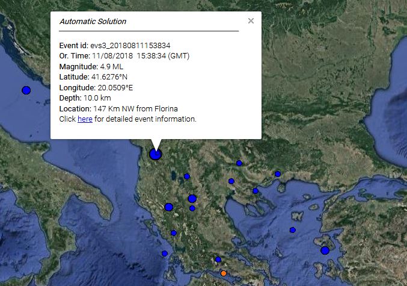Click the 'Or. Time: 11/08/2018 15:38:34 (GMT)' line
The image size is (407, 286).
click(x=124, y=56)
